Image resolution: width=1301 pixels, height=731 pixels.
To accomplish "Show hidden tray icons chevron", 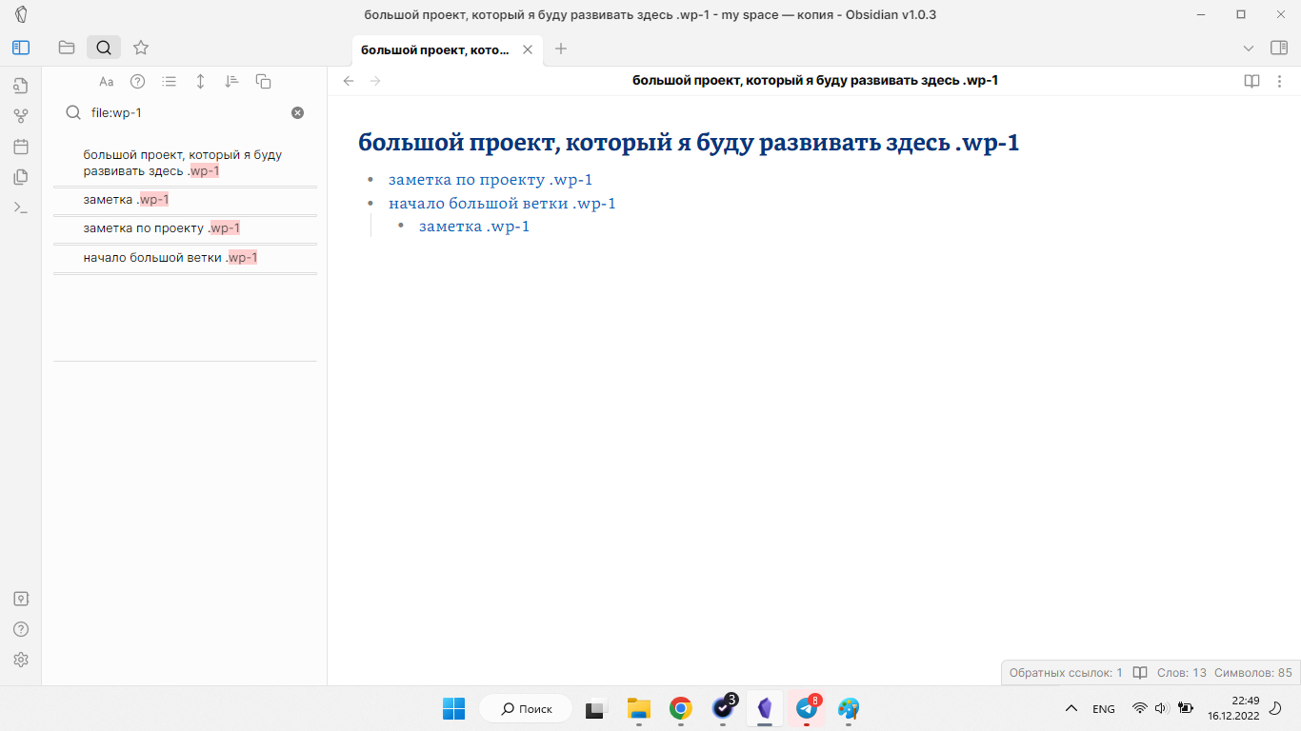I will 1071,709.
